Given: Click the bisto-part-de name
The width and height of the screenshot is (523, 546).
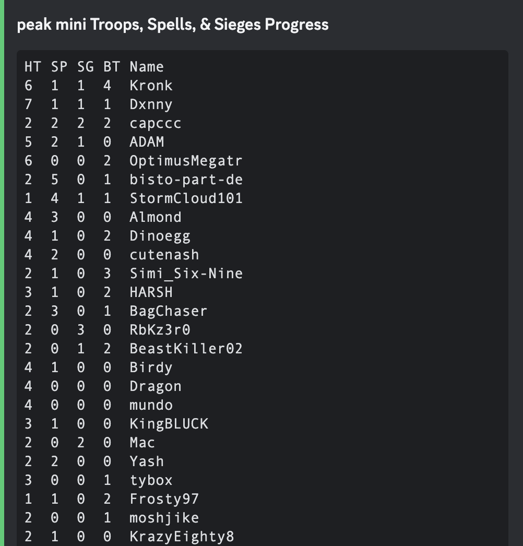Looking at the screenshot, I should [x=186, y=180].
